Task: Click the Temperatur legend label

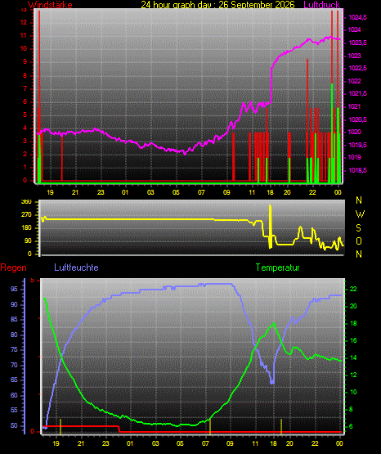Action: coord(277,267)
